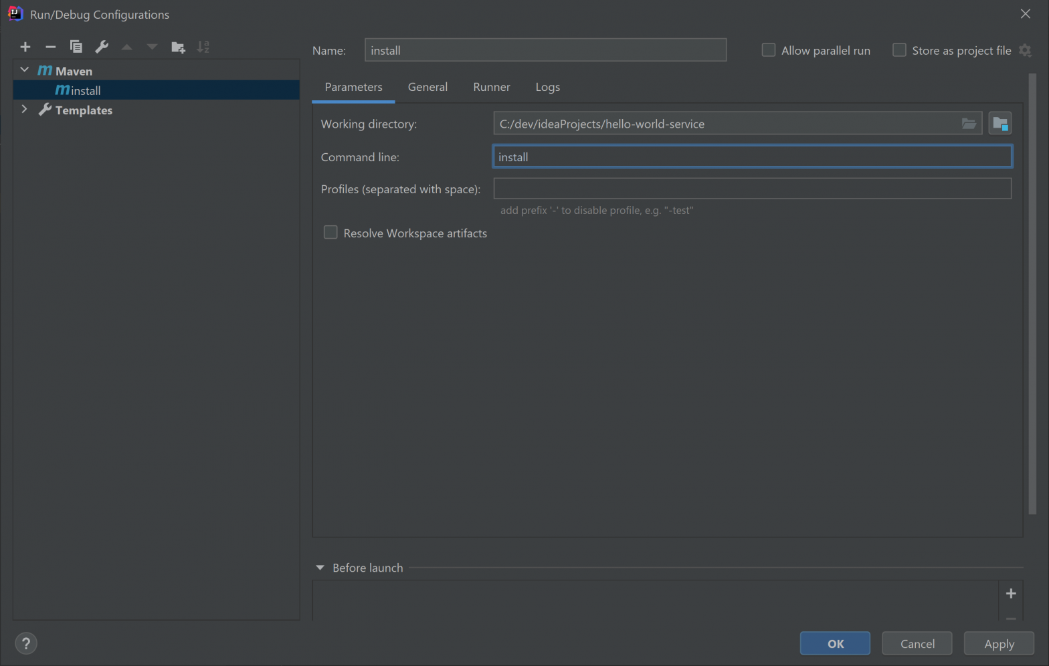1049x666 pixels.
Task: Select Maven project button beside working directory
Action: pyautogui.click(x=999, y=124)
